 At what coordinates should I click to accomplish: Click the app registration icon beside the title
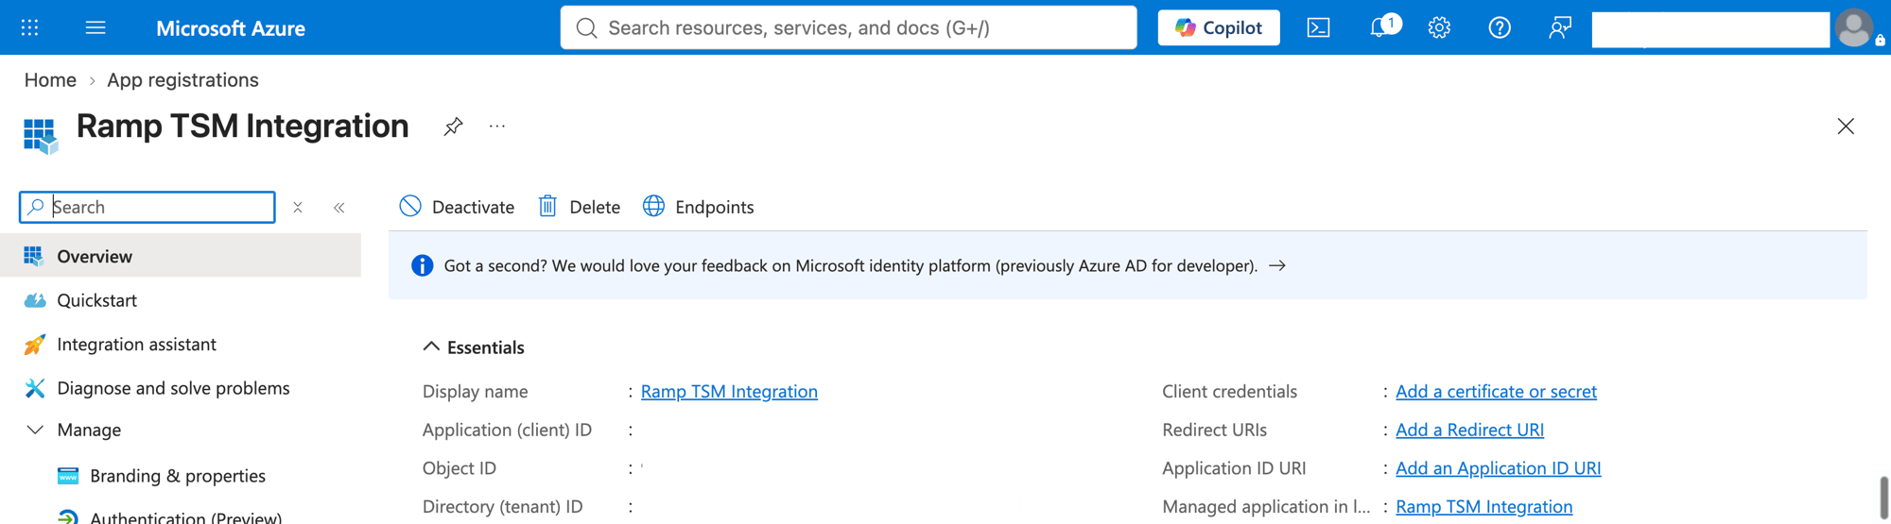pos(40,135)
